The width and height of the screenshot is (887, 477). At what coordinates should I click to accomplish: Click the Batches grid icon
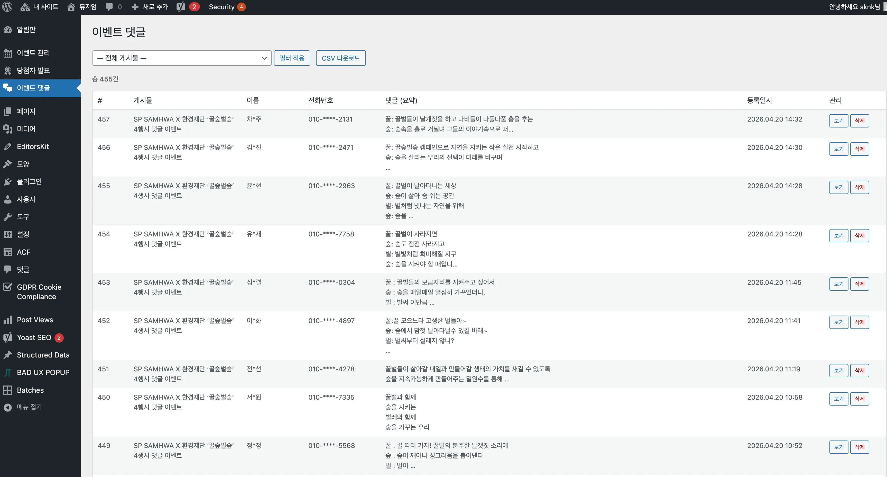click(7, 390)
